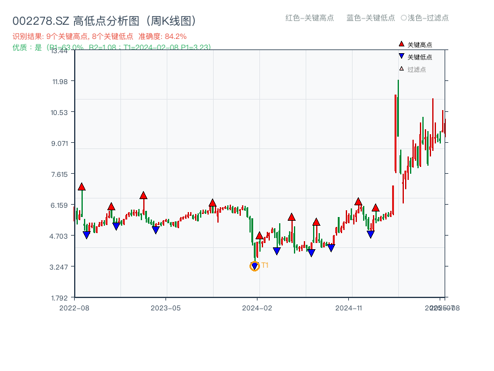494x371 pixels.
Task: Click the leftmost red key-high triangle
Action: pos(82,187)
